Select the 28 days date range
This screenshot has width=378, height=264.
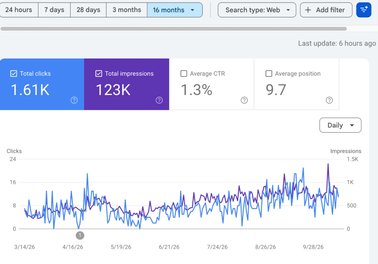[88, 10]
